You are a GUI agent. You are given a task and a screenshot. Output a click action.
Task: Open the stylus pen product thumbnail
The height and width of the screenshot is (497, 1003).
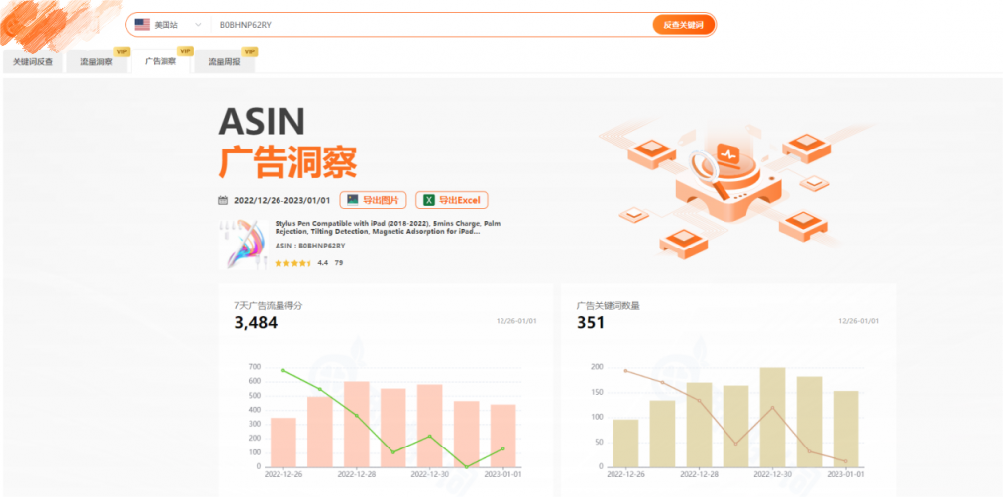[x=244, y=245]
